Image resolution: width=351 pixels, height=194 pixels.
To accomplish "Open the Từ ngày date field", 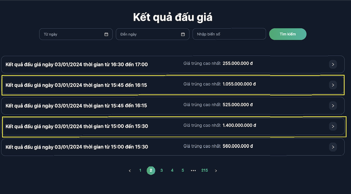I will pyautogui.click(x=73, y=34).
